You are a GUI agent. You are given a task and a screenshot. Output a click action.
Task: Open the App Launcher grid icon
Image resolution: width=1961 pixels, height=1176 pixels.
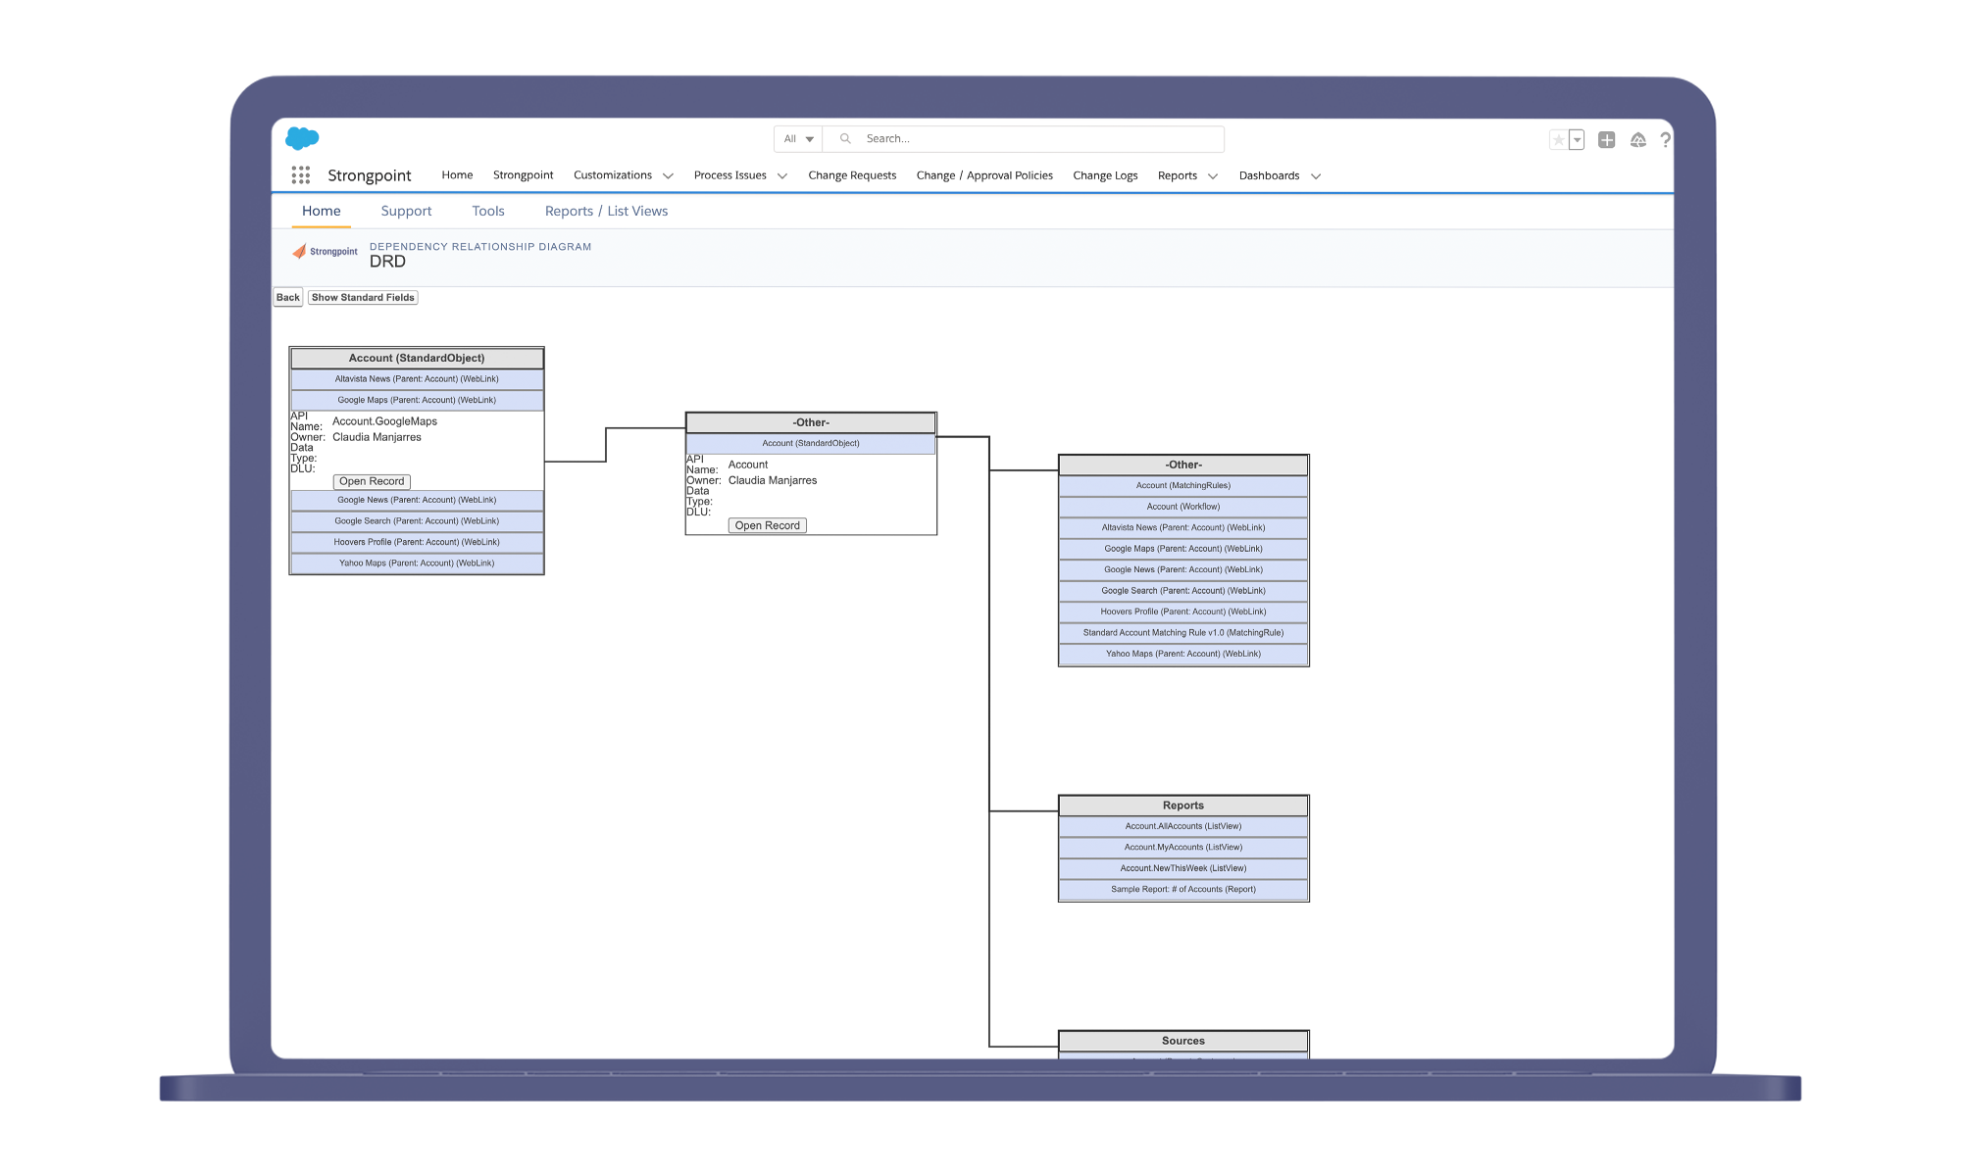(301, 175)
